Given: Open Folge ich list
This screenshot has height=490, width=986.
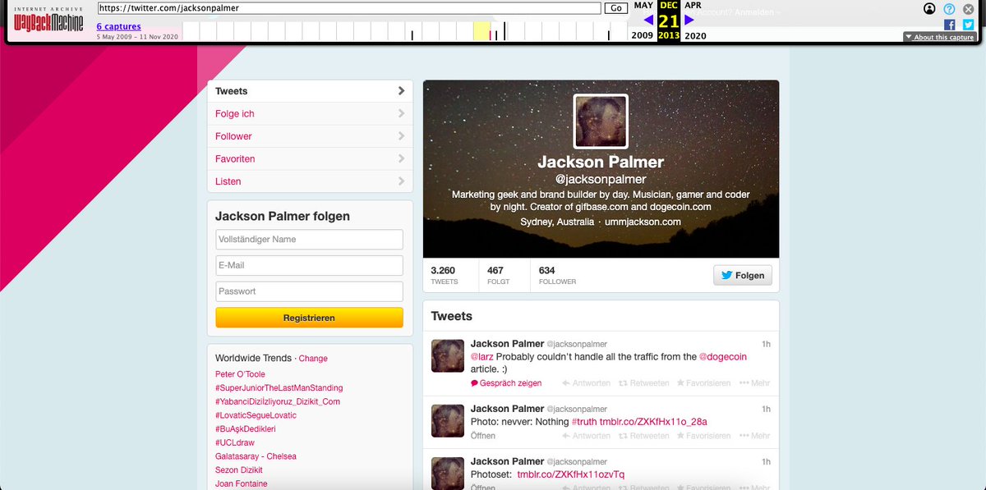Looking at the screenshot, I should tap(234, 114).
